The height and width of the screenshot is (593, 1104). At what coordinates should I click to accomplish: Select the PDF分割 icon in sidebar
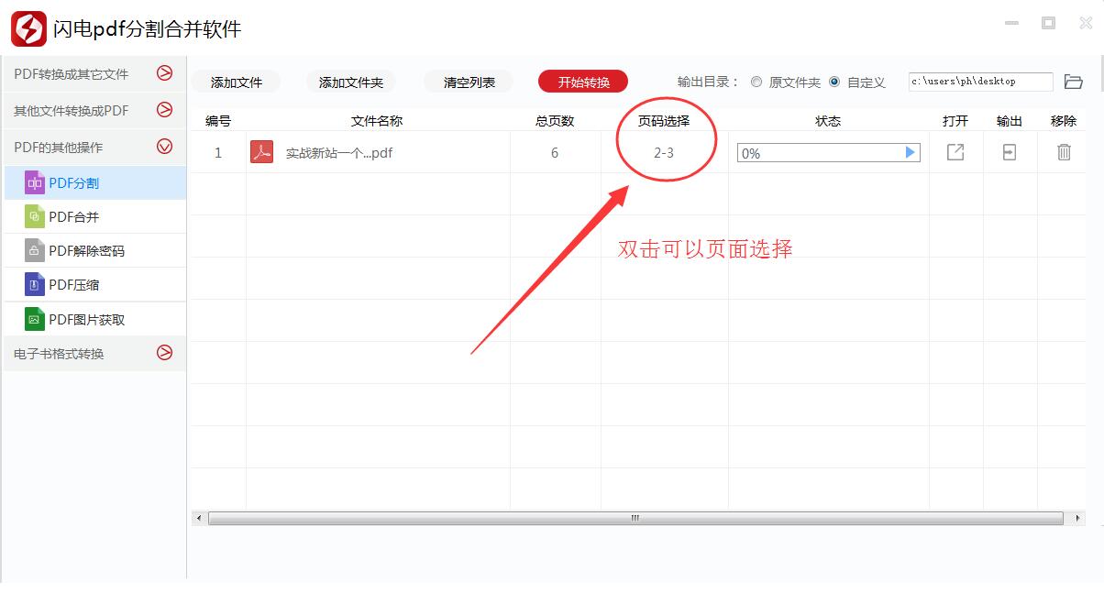tap(35, 182)
